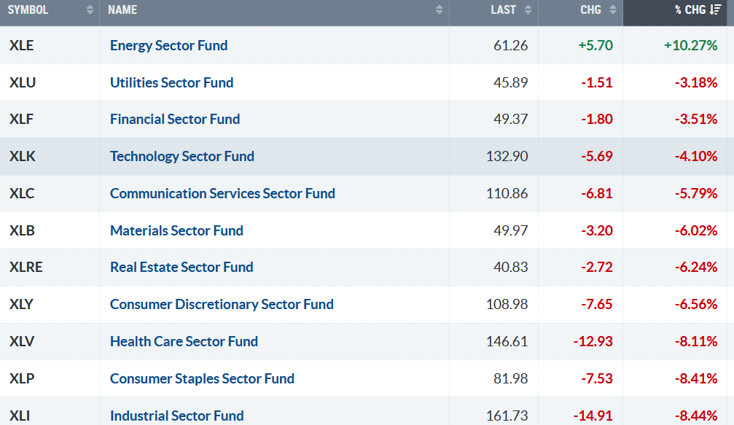This screenshot has width=734, height=425.
Task: Open the Consumer Staples Sector Fund link
Action: click(x=202, y=378)
